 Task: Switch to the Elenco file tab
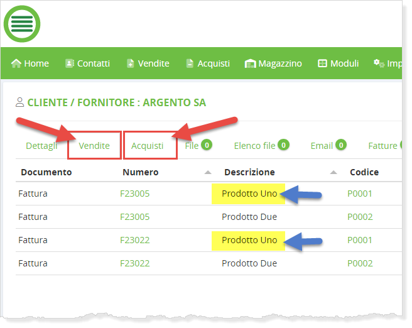pyautogui.click(x=254, y=146)
